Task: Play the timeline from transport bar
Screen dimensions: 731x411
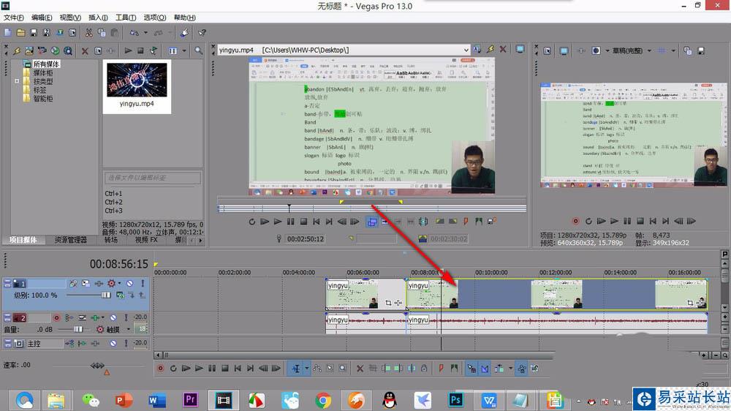Action: (199, 369)
